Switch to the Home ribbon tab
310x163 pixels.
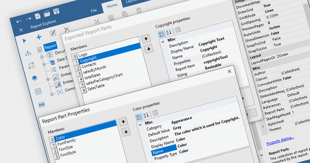coord(112,5)
